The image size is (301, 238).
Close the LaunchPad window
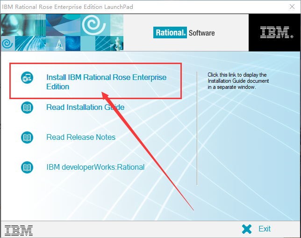coord(292,7)
